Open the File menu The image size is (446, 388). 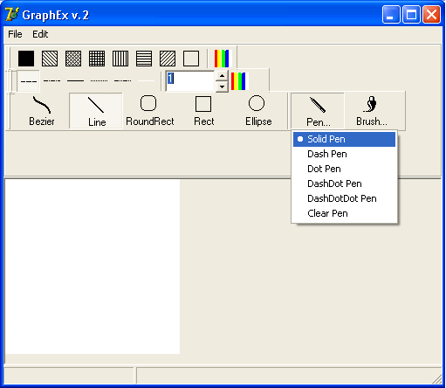coord(15,34)
